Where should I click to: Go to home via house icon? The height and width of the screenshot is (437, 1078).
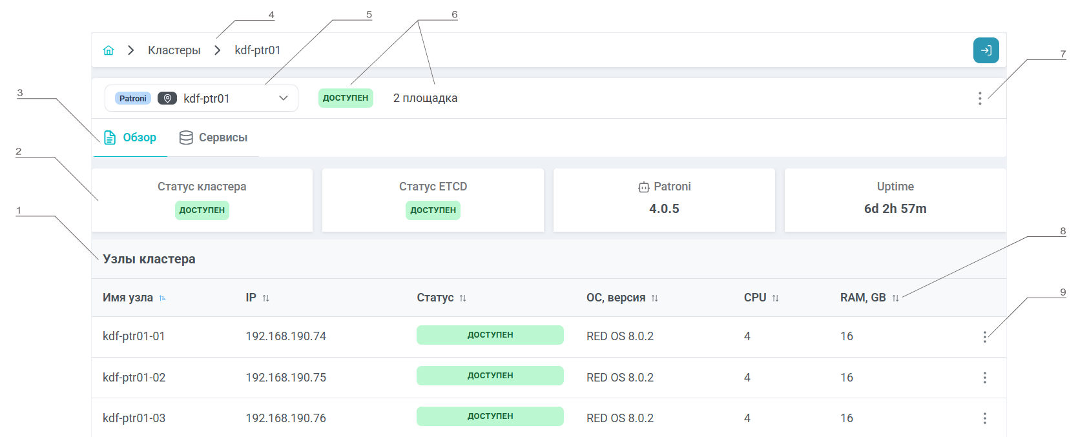click(x=109, y=50)
